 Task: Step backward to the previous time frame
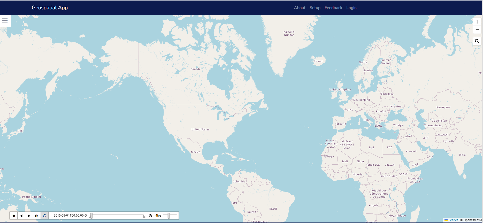tap(14, 216)
